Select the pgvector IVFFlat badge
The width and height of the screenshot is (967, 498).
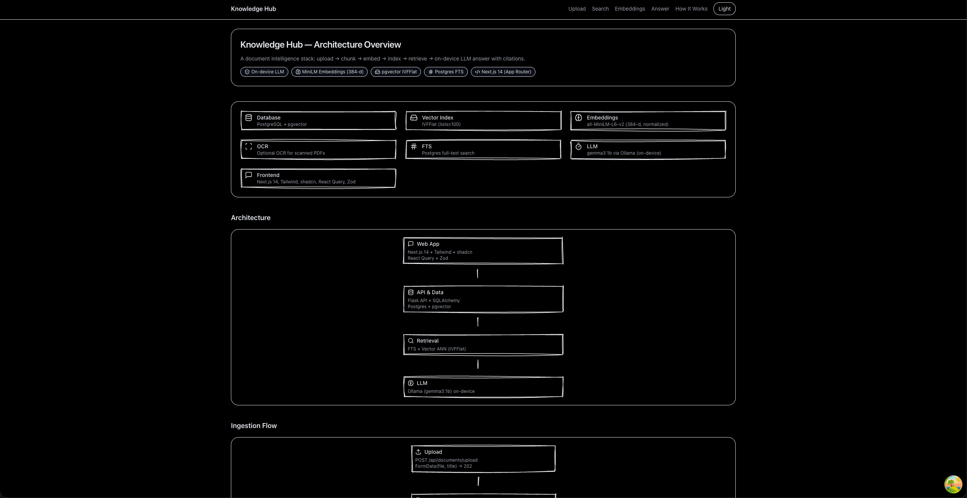point(396,72)
